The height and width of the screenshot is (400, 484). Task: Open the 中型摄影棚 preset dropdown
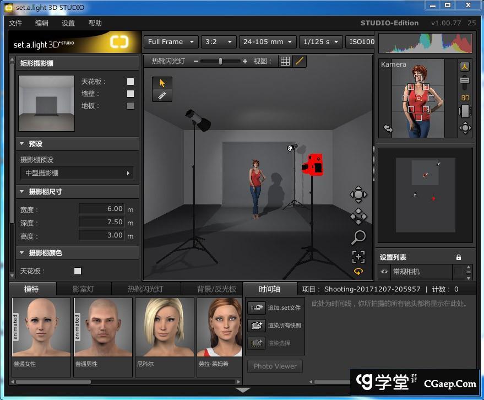77,173
